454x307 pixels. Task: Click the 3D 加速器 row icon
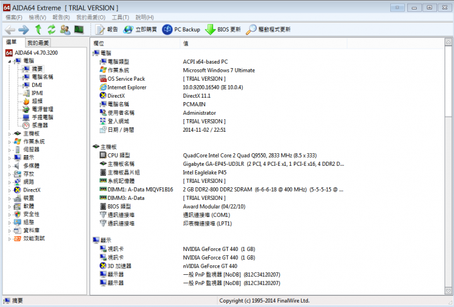[x=103, y=265]
